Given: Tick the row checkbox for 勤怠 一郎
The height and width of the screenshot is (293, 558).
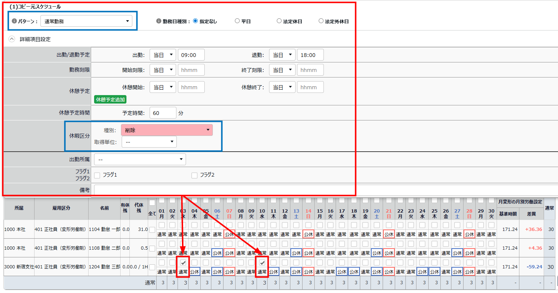Looking at the screenshot, I should (x=152, y=229).
